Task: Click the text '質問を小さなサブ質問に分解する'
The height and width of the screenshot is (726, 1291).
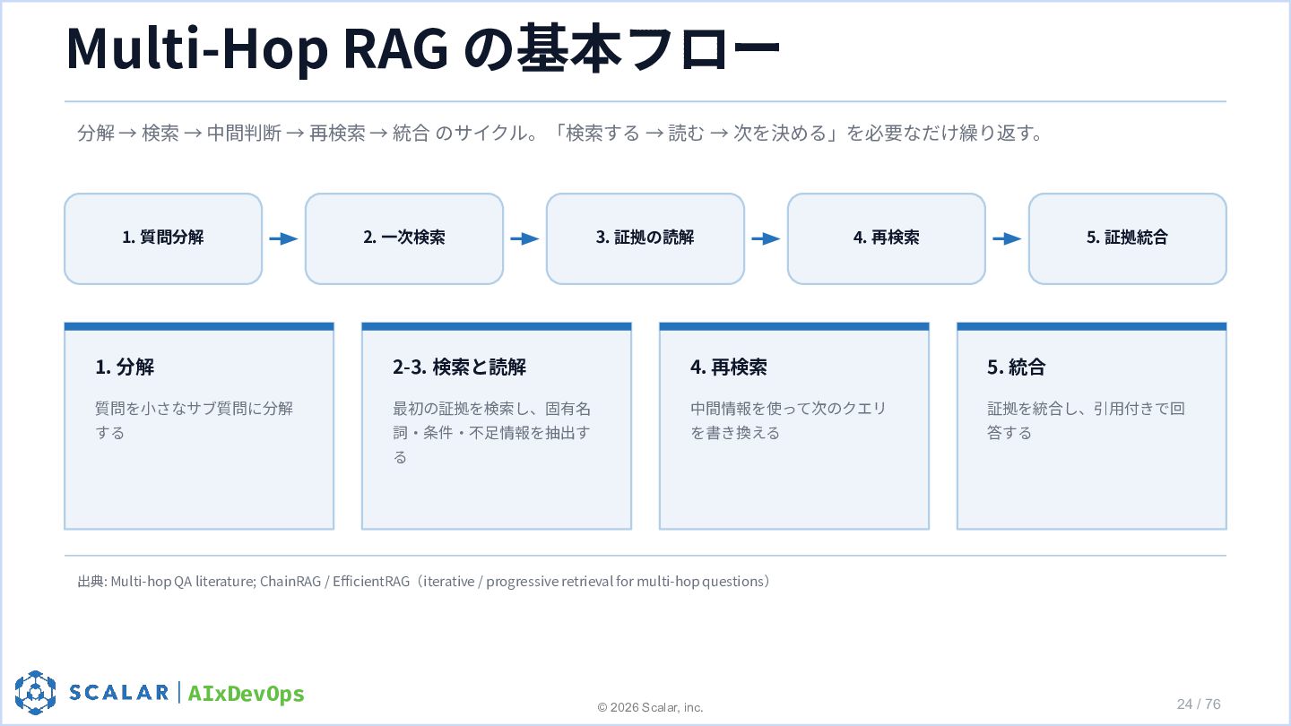Action: click(x=194, y=420)
